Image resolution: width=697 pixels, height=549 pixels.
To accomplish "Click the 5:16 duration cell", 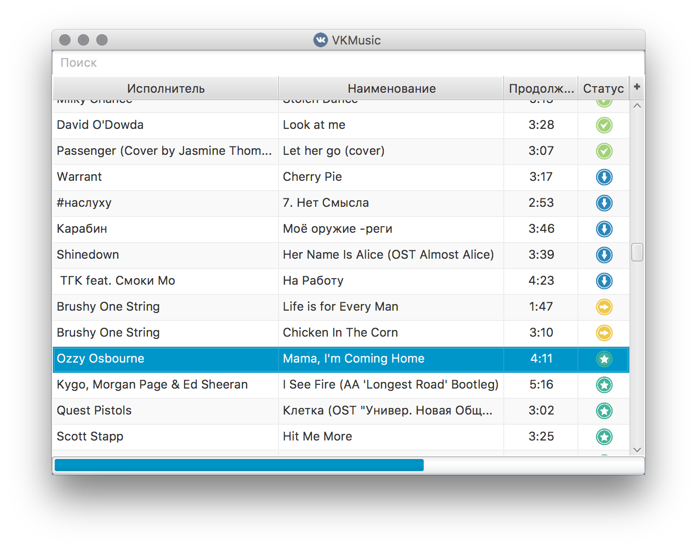I will click(541, 385).
